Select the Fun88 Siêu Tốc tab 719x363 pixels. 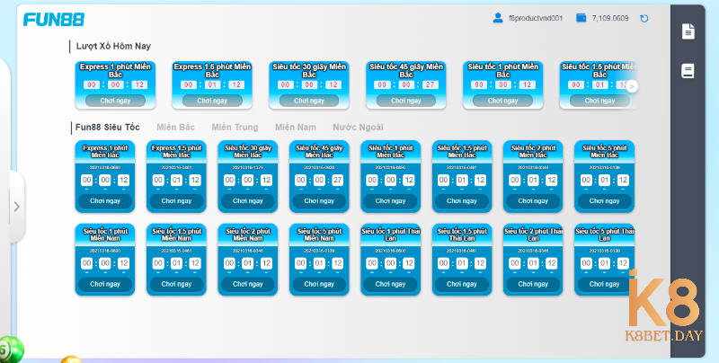pyautogui.click(x=108, y=128)
